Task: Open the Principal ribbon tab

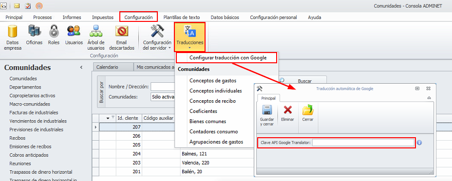Action: pos(14,17)
